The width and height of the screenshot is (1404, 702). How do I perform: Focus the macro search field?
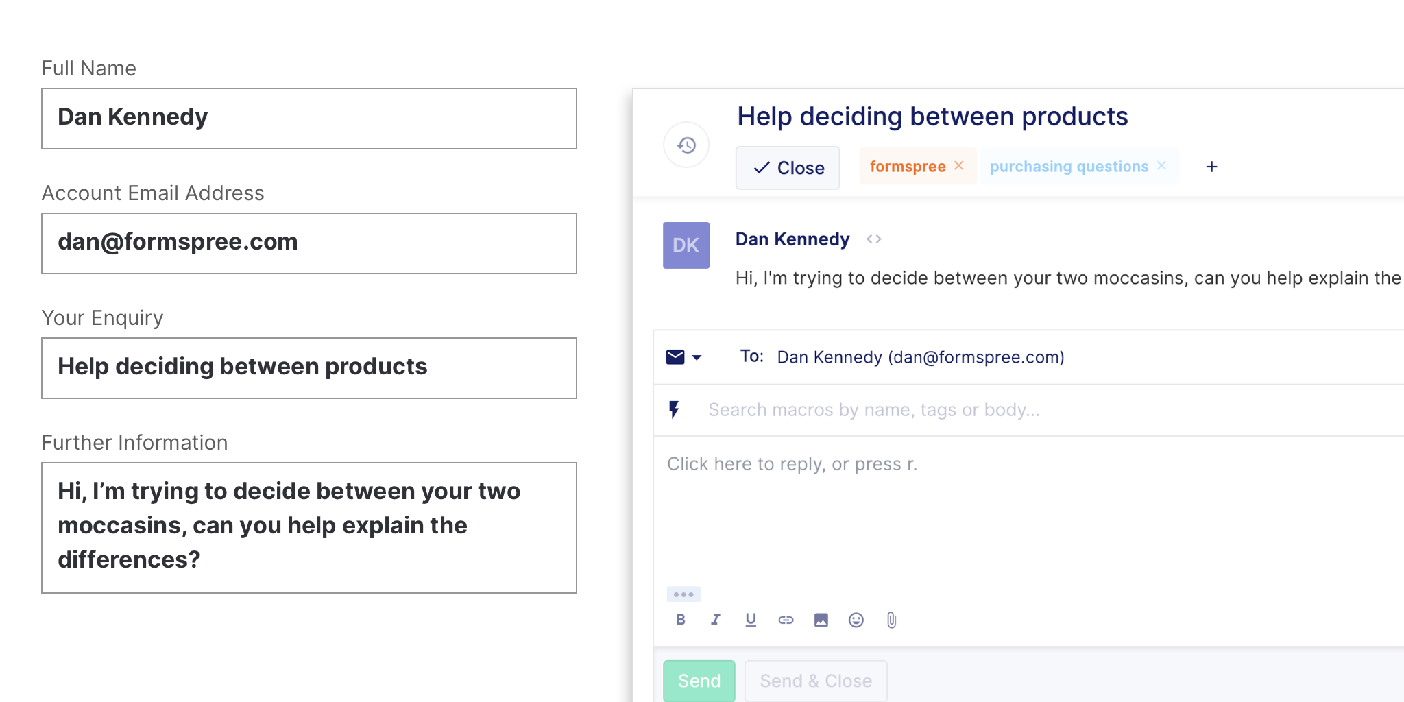873,410
